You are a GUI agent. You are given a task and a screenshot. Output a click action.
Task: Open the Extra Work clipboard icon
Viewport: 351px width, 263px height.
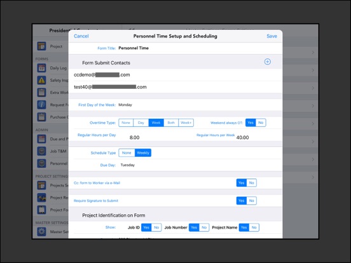tap(41, 92)
